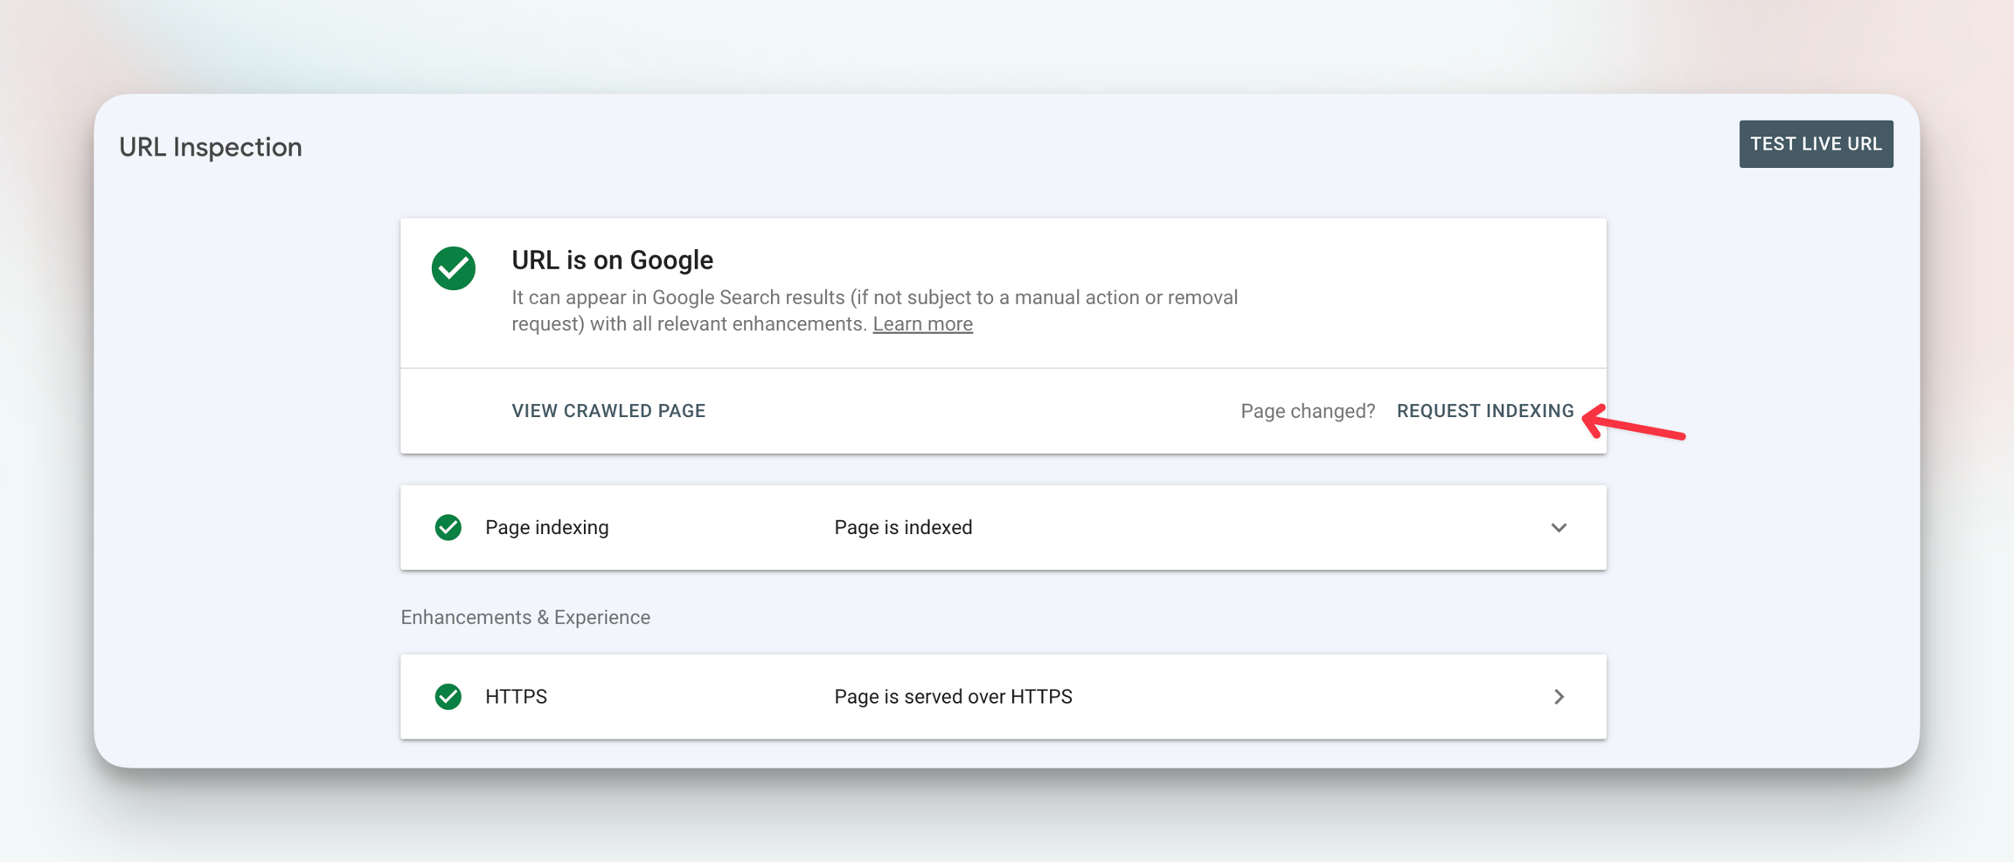Screen dimensions: 2014x862
Task: Click the URL Inspection page title
Action: click(x=211, y=147)
